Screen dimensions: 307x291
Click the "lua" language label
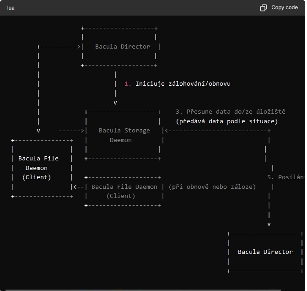click(11, 8)
